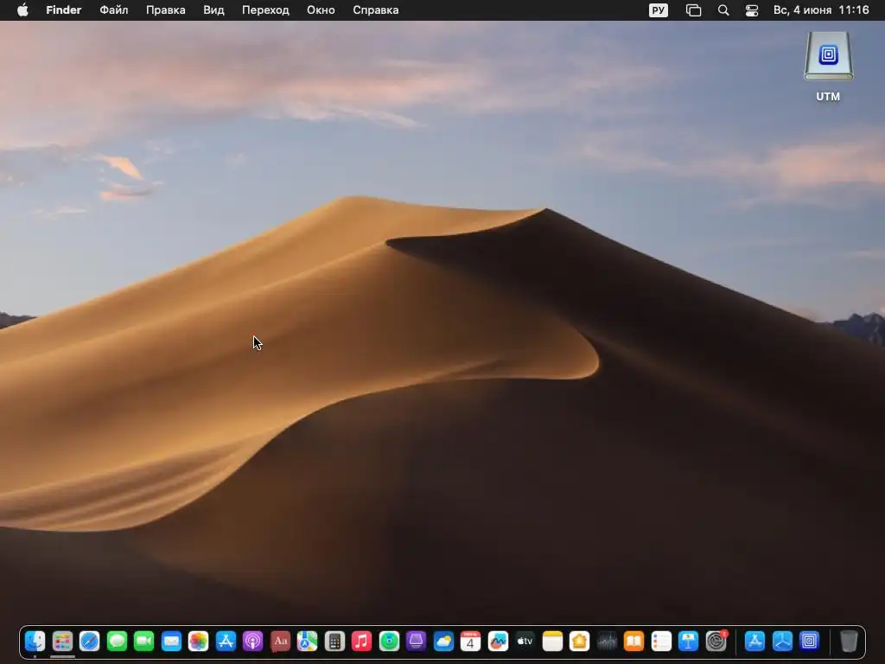
Task: Open Applications folder stack in Dock
Action: pos(754,641)
